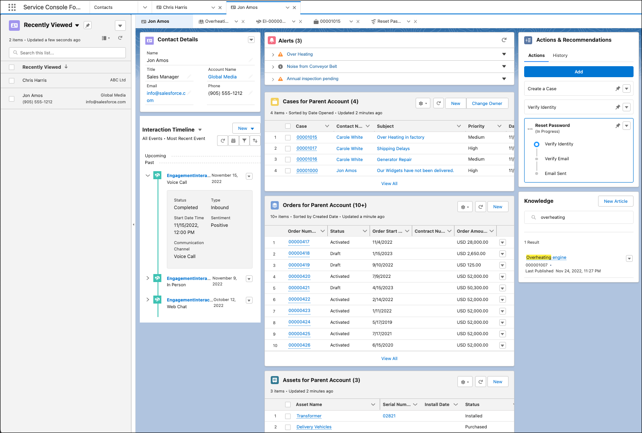642x433 pixels.
Task: Check the Transformer asset row checkbox
Action: (x=288, y=416)
